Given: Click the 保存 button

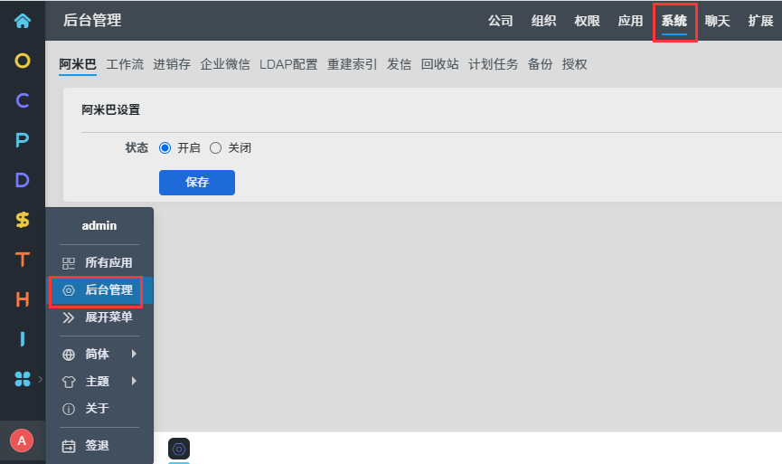Looking at the screenshot, I should tap(196, 182).
